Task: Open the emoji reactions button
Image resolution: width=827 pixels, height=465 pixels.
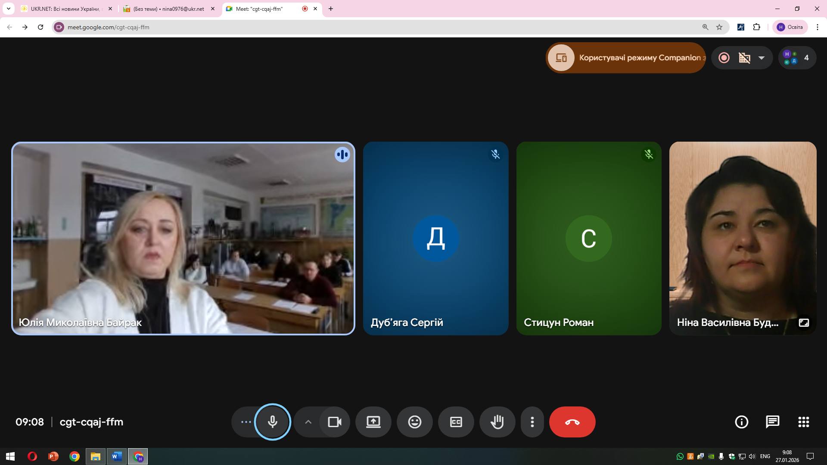Action: pyautogui.click(x=414, y=422)
